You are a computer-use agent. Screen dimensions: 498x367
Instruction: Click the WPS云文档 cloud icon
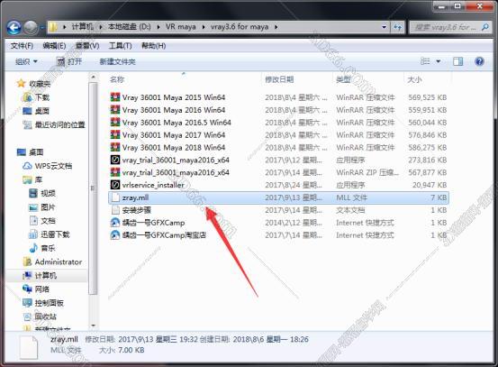[x=27, y=166]
